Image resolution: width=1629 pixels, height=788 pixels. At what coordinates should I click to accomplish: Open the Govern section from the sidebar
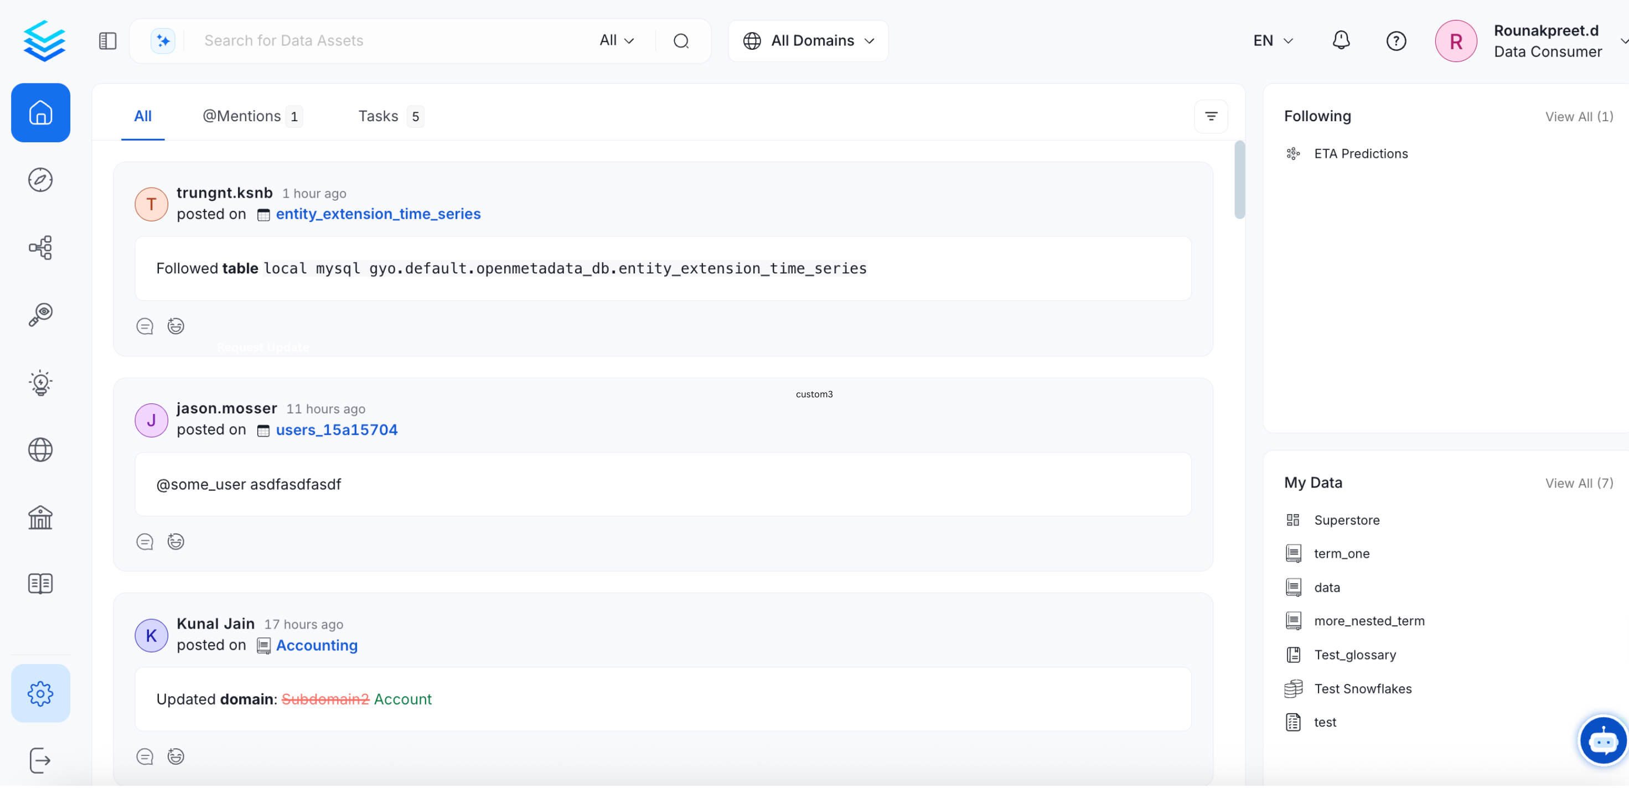click(40, 517)
